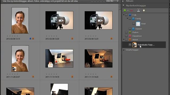
Task: Click orange tag icon under 2012-02-06 12:13 photo
Action: coord(33,39)
